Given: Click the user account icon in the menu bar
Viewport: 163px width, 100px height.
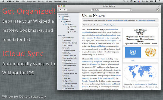Looking at the screenshot, I should click(x=155, y=1).
